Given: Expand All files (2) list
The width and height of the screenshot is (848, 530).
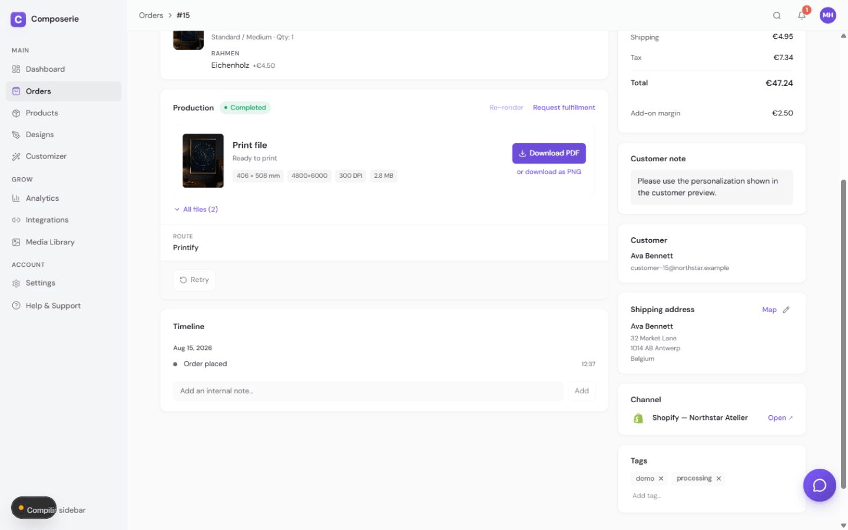Looking at the screenshot, I should pyautogui.click(x=196, y=210).
